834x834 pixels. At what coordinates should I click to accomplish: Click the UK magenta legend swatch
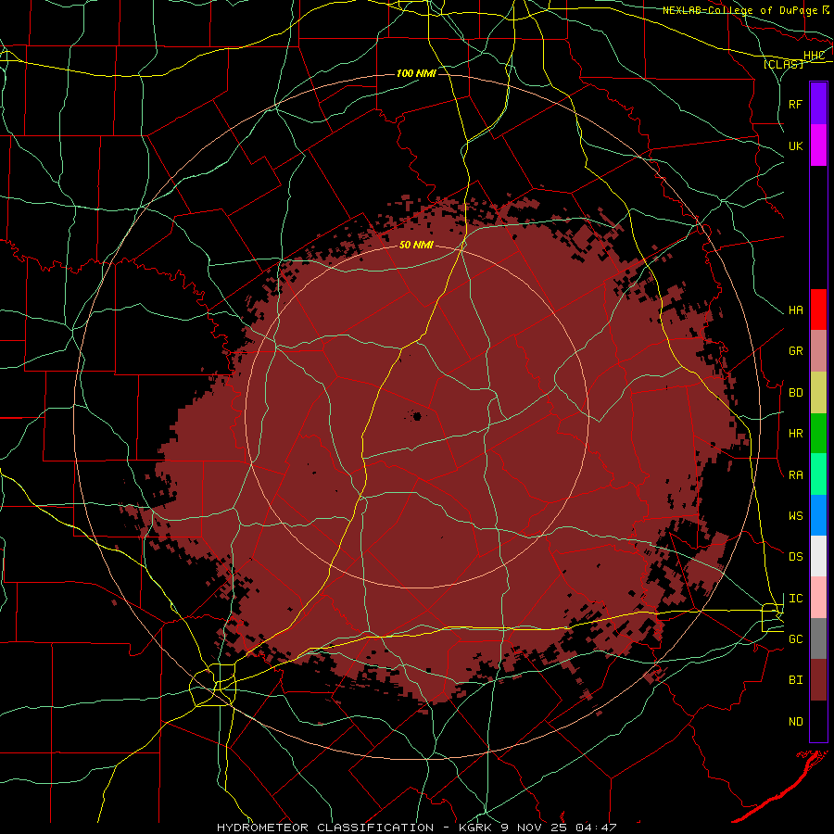coord(818,145)
